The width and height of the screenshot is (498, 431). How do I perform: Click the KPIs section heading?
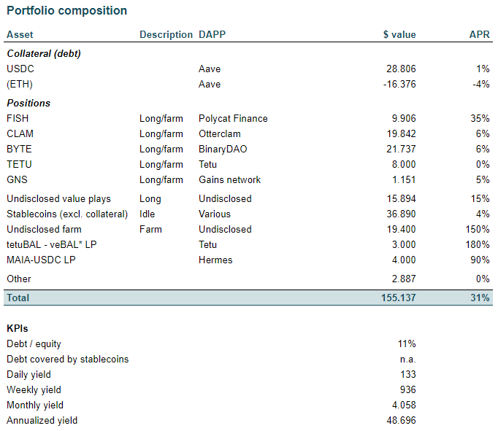(x=17, y=329)
